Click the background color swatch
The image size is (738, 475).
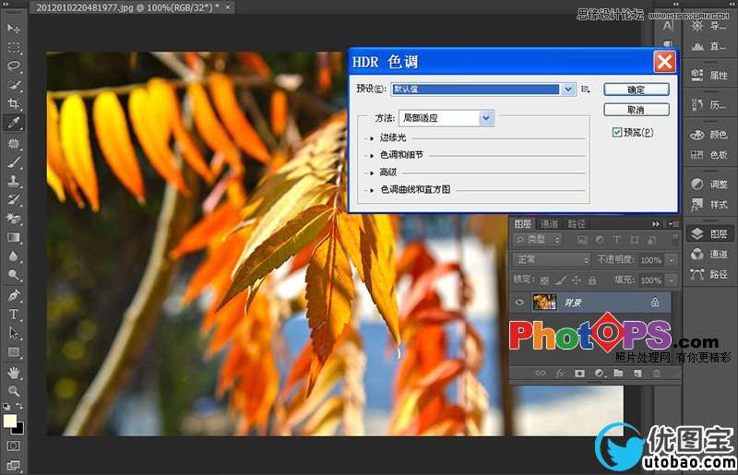point(19,429)
